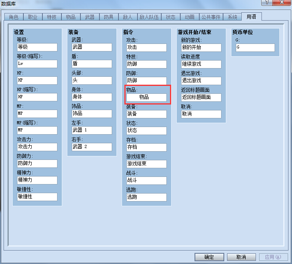The image size is (292, 264).
Task: Select the 敌人队伍 tab
Action: tap(149, 17)
